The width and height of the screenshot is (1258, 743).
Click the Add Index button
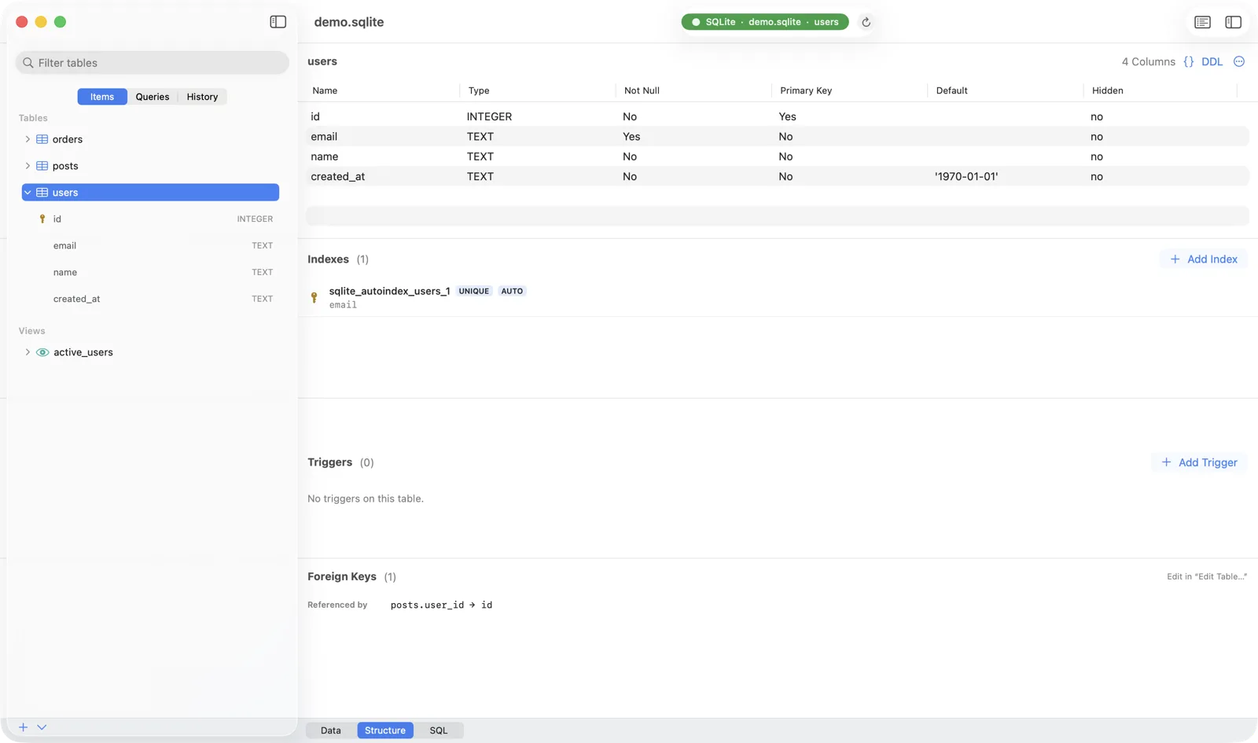[x=1204, y=259]
